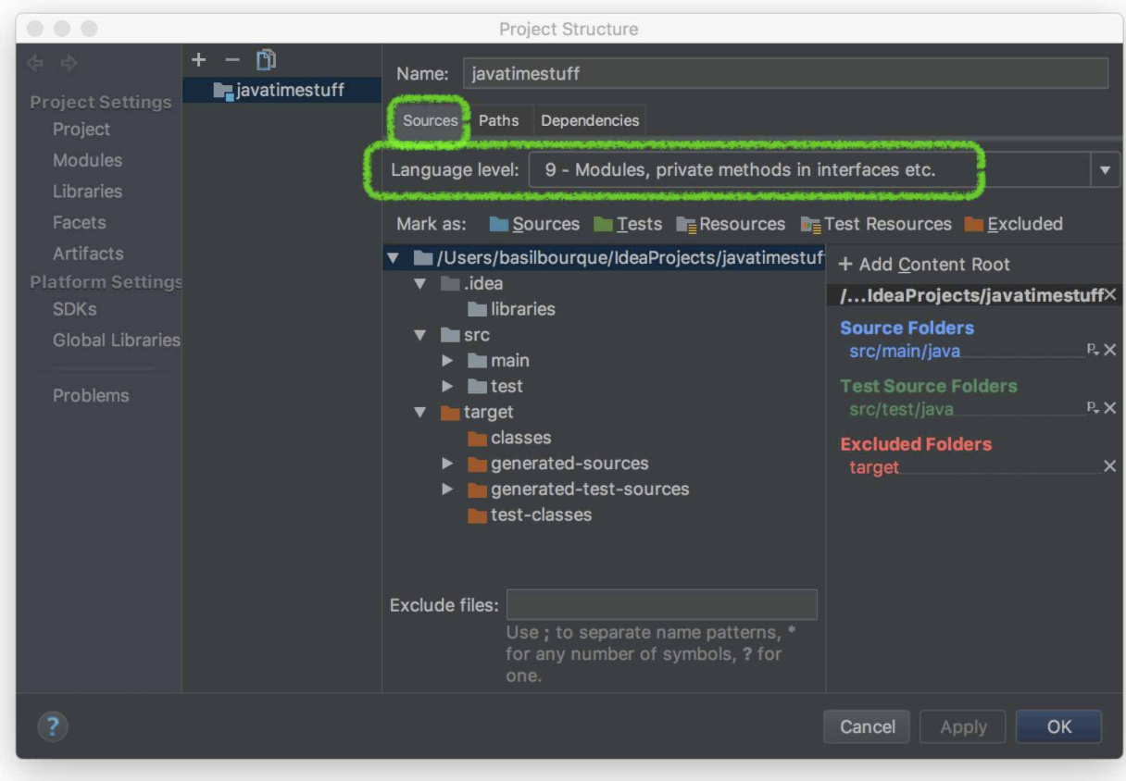Switch to the Paths tab
The image size is (1126, 781).
[499, 120]
